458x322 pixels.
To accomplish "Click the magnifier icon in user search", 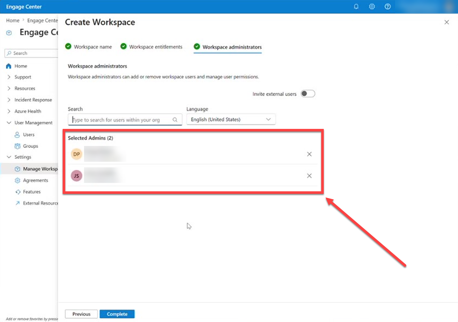I will [175, 119].
